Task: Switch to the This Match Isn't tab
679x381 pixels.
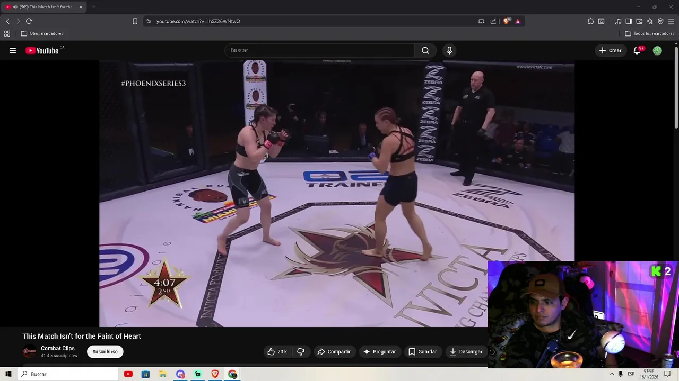Action: pos(43,7)
